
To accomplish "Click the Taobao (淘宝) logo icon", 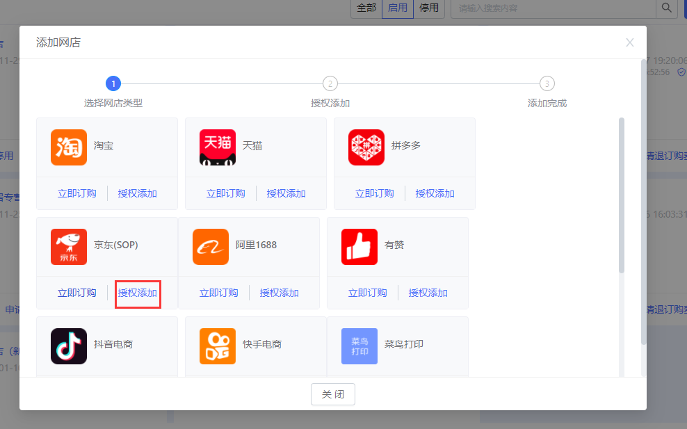I will [x=69, y=147].
